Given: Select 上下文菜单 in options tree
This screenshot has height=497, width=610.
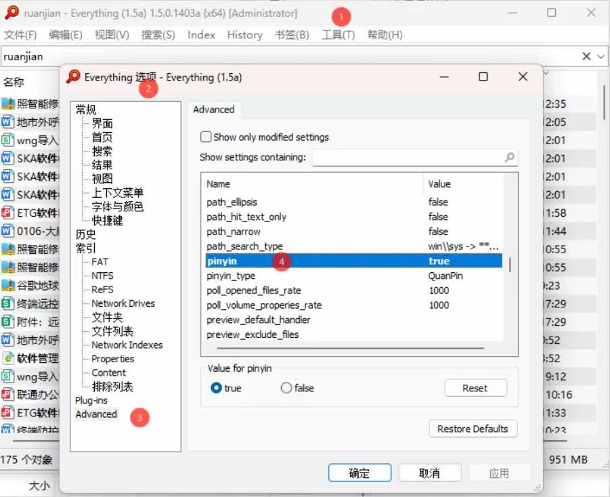Looking at the screenshot, I should (118, 193).
